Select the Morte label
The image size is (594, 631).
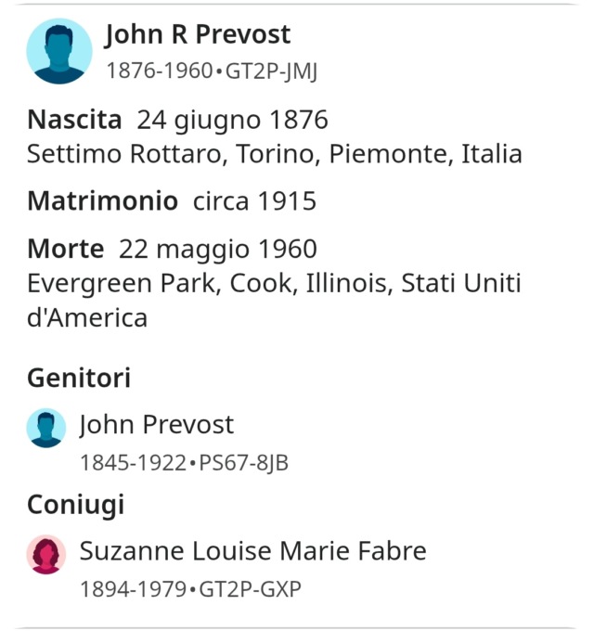pos(66,249)
